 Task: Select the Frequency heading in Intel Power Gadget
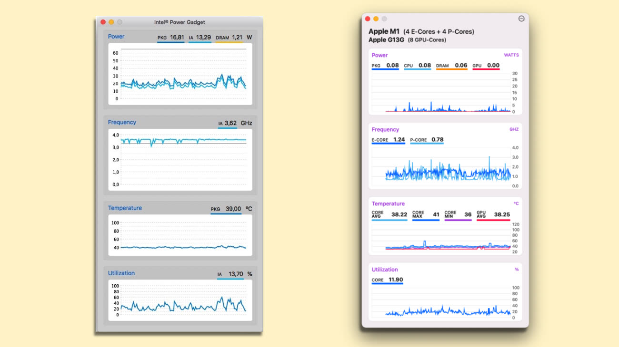tap(122, 122)
